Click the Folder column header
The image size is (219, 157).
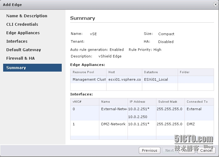pos(196,72)
